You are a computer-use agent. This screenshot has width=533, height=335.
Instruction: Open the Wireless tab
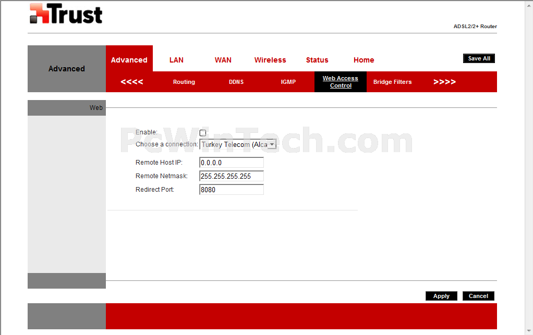270,60
